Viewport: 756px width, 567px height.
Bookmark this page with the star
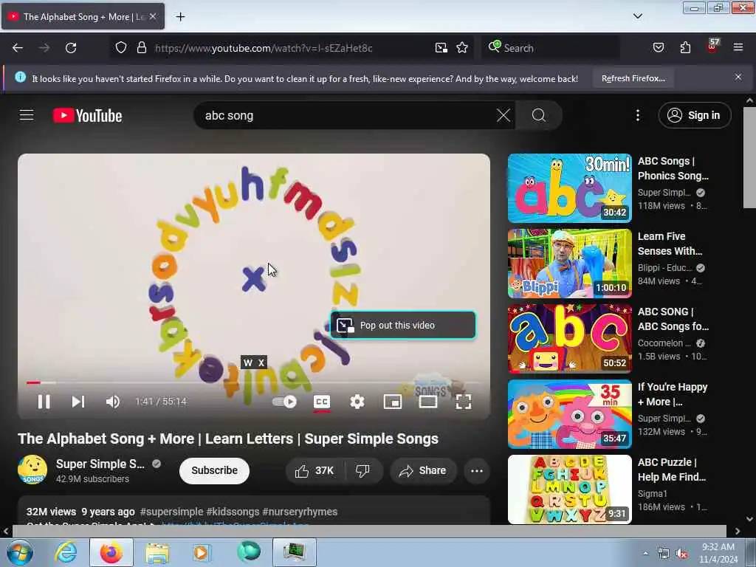462,48
